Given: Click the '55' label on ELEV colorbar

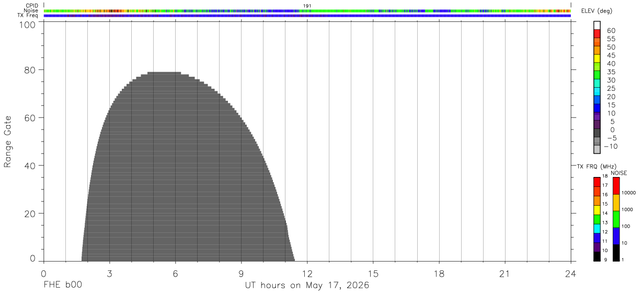Looking at the screenshot, I should point(611,39).
